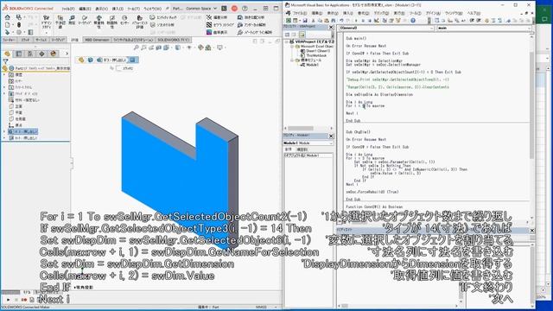This screenshot has height=311, width=553.
Task: Close the Properties window pane
Action: pos(331,136)
